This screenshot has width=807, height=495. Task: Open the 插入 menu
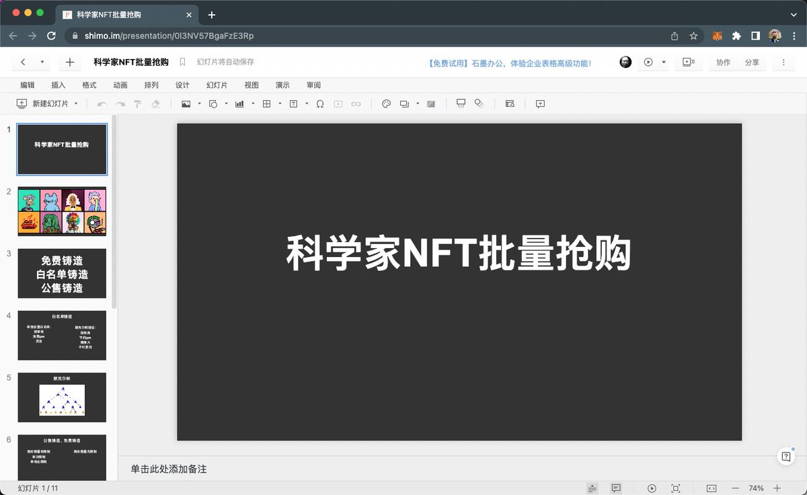(x=59, y=85)
